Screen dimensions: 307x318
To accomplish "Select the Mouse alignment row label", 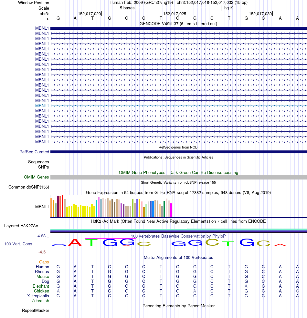I will click(x=43, y=276).
